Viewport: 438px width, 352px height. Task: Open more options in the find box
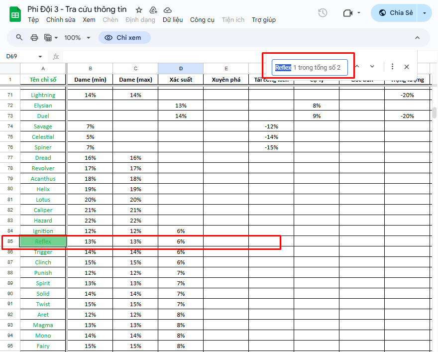tap(392, 67)
